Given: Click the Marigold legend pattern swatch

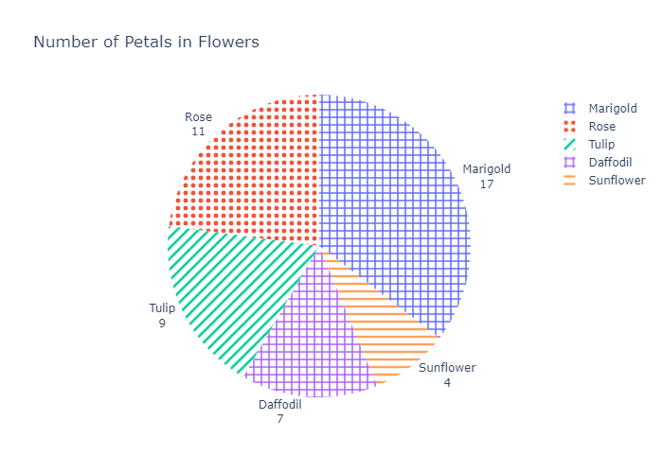Looking at the screenshot, I should pos(569,109).
